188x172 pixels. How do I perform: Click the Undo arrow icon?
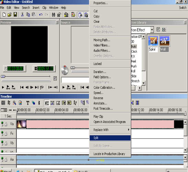[41, 15]
